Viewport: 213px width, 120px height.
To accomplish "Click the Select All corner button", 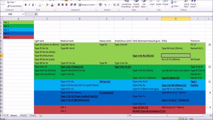I will 1,19.
